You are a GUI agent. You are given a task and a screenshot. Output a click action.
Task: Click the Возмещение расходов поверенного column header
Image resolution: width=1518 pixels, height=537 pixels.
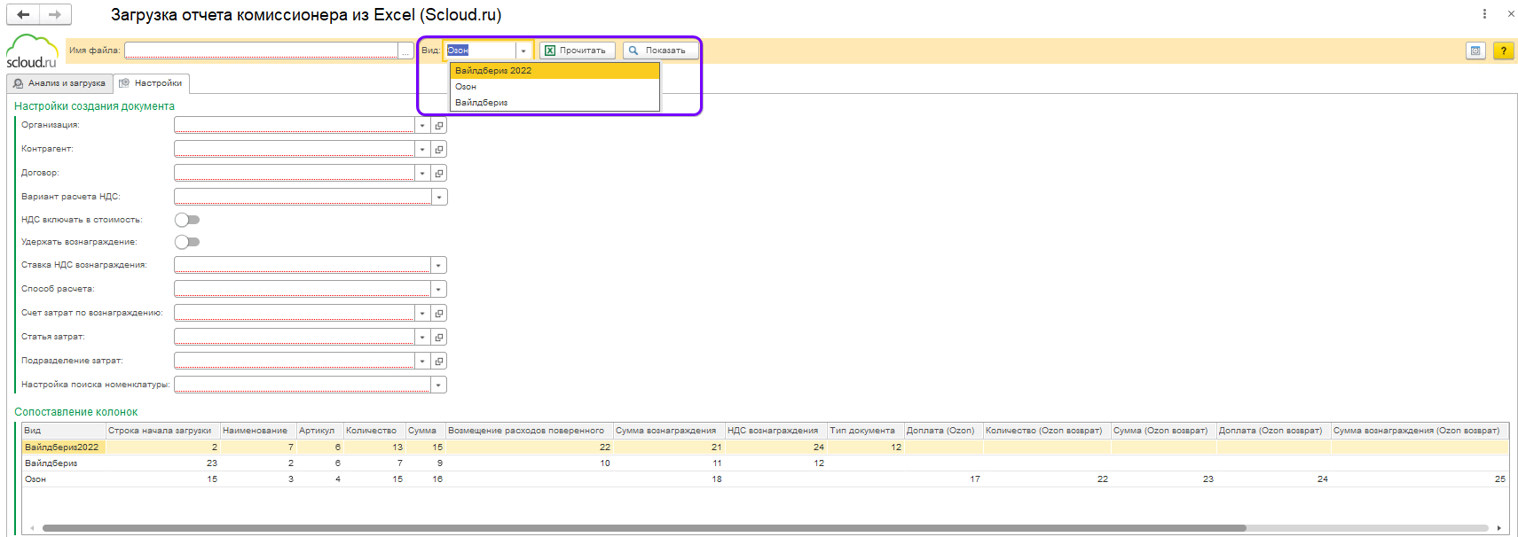click(x=530, y=431)
